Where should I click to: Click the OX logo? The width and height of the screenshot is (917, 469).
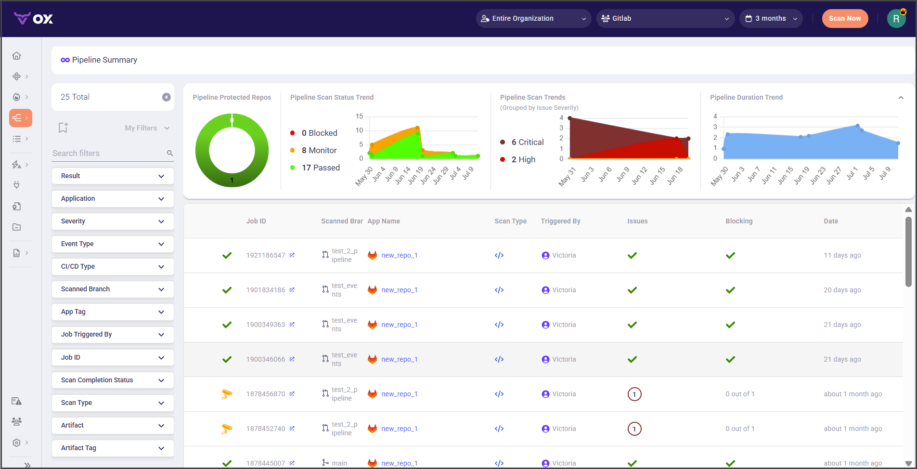pyautogui.click(x=34, y=19)
